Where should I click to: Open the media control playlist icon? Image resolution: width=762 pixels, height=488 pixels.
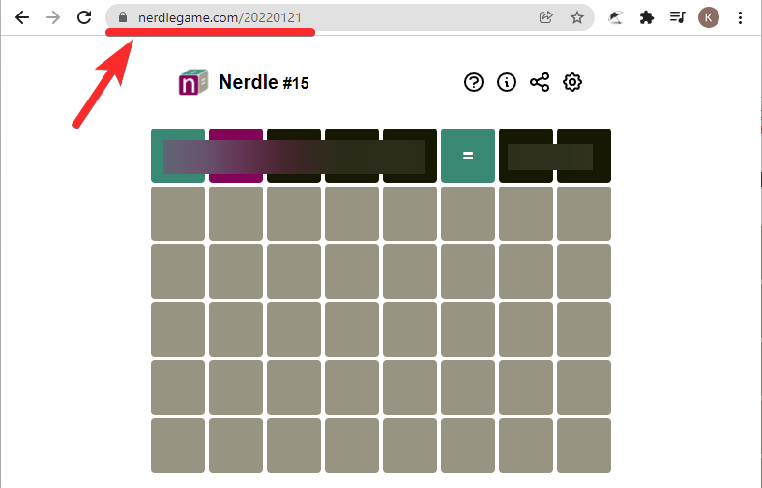[678, 17]
